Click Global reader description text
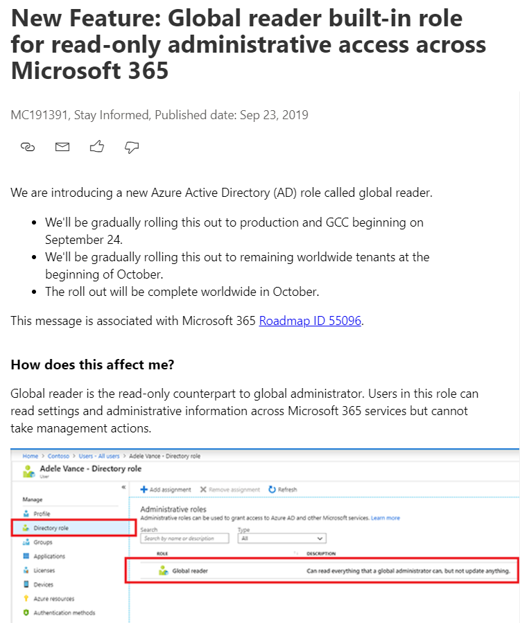The width and height of the screenshot is (520, 623). 408,571
